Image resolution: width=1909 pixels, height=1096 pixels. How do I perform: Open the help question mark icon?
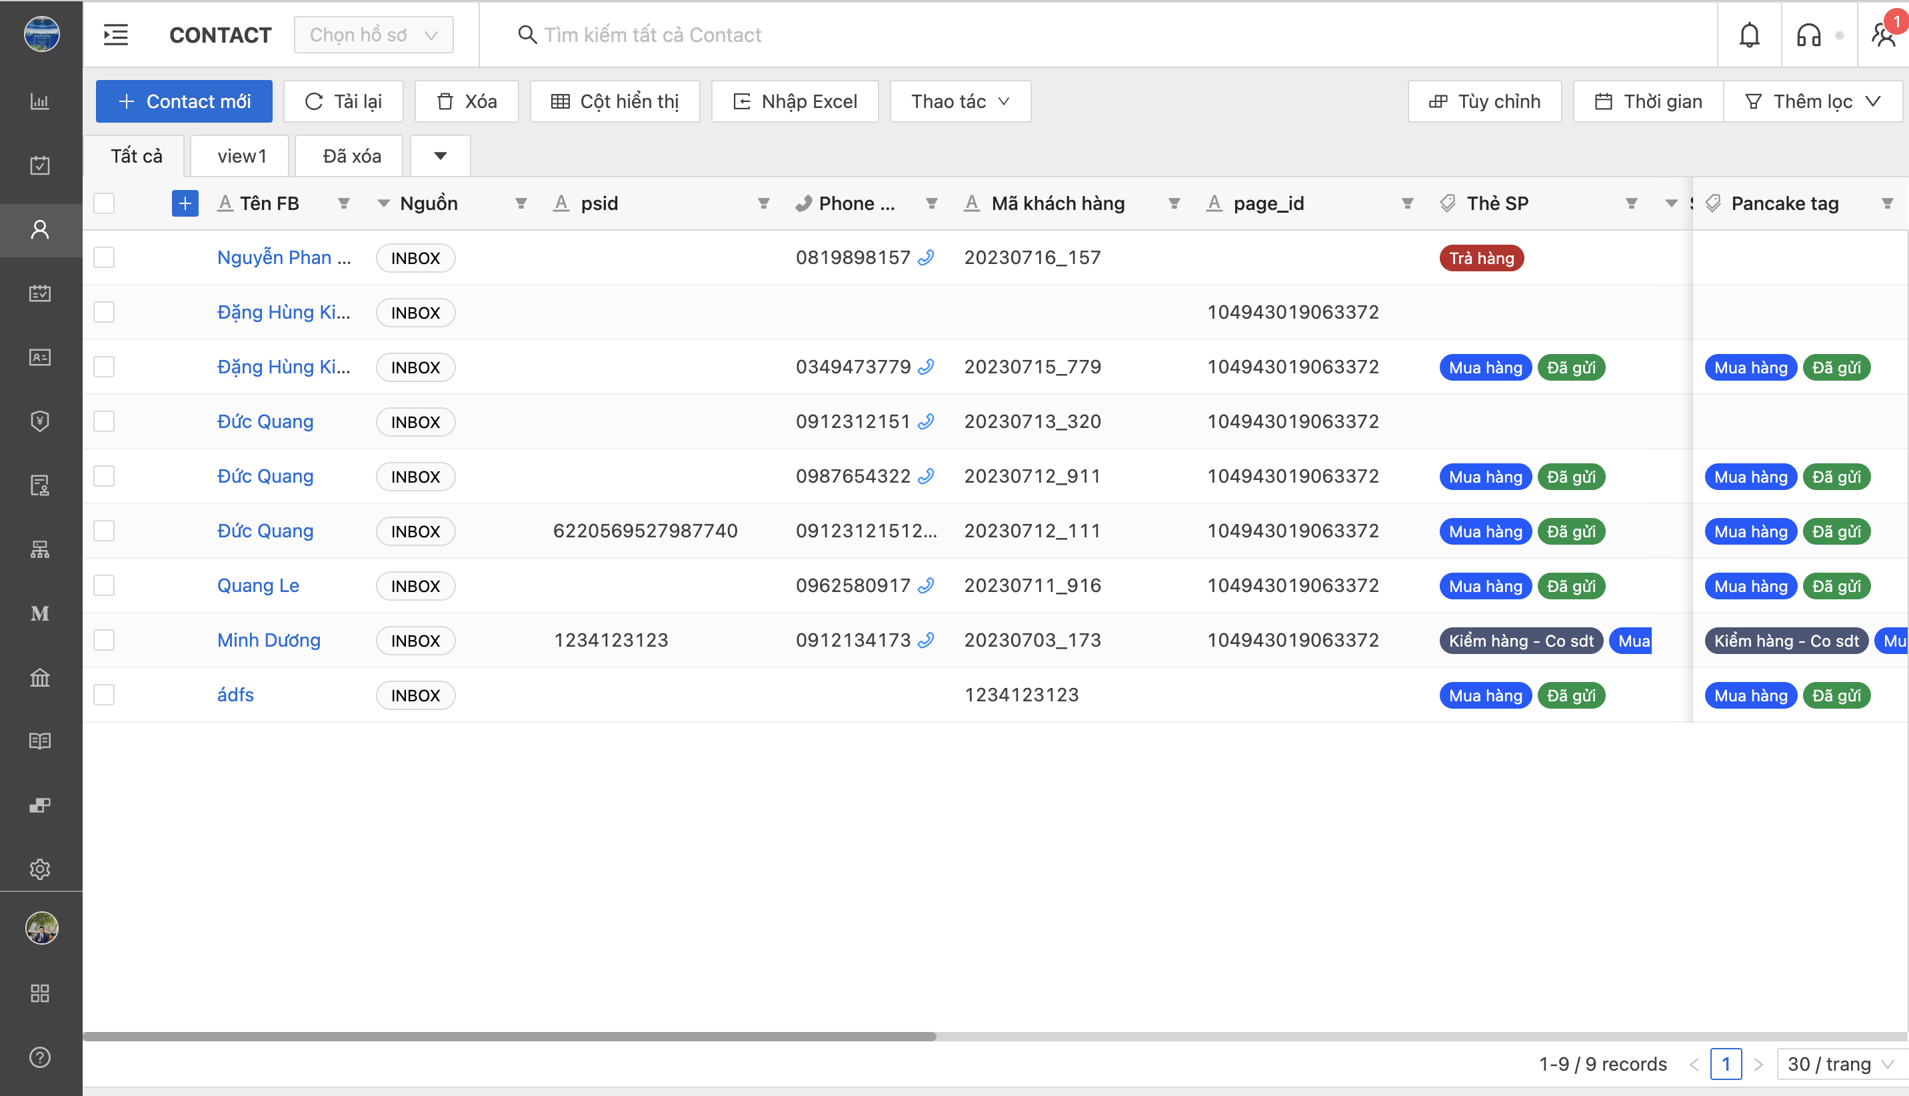click(40, 1057)
